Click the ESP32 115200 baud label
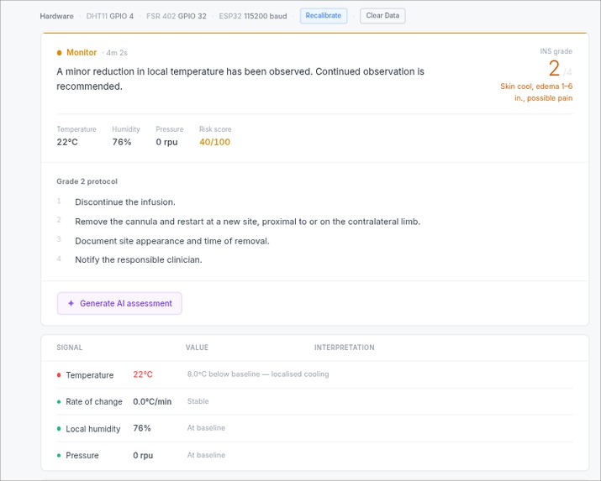Viewport: 601px width, 481px height. [x=252, y=16]
